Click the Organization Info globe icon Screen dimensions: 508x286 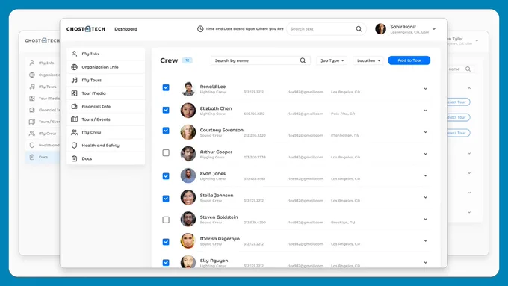(74, 67)
